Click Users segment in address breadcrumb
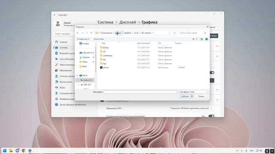 point(106,33)
